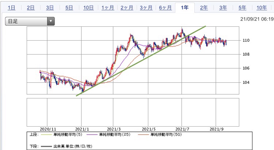Click the 2021/7 date axis label
Viewport: 274px width, 150px height.
[x=182, y=129]
